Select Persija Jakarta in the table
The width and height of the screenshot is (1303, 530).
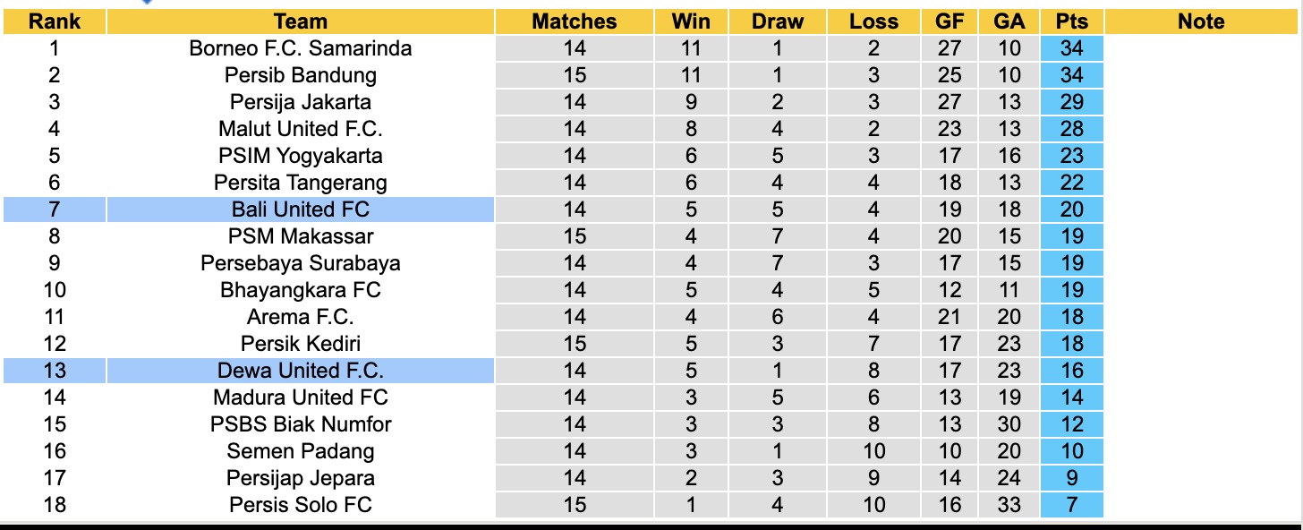(301, 102)
